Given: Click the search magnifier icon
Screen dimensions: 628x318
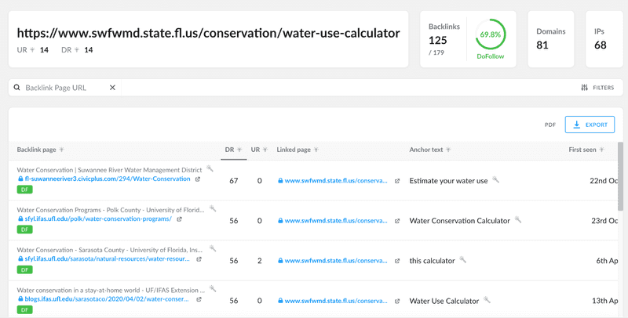Looking at the screenshot, I should point(16,88).
